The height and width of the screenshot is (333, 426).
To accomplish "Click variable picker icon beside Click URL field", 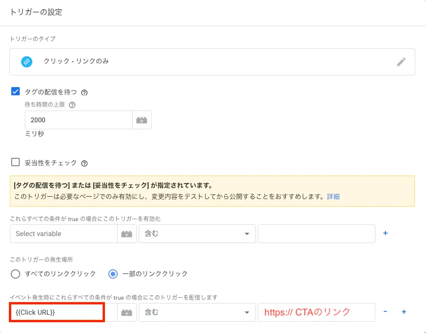I will (127, 312).
